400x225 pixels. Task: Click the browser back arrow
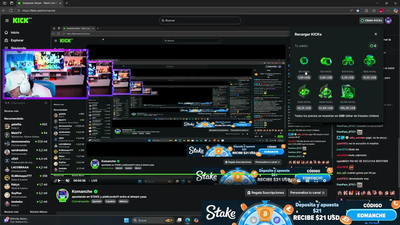4,10
